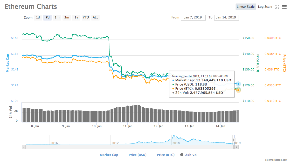Click the navigator horizontal scrollbar track
This screenshot has height=163, width=298.
pos(129,147)
